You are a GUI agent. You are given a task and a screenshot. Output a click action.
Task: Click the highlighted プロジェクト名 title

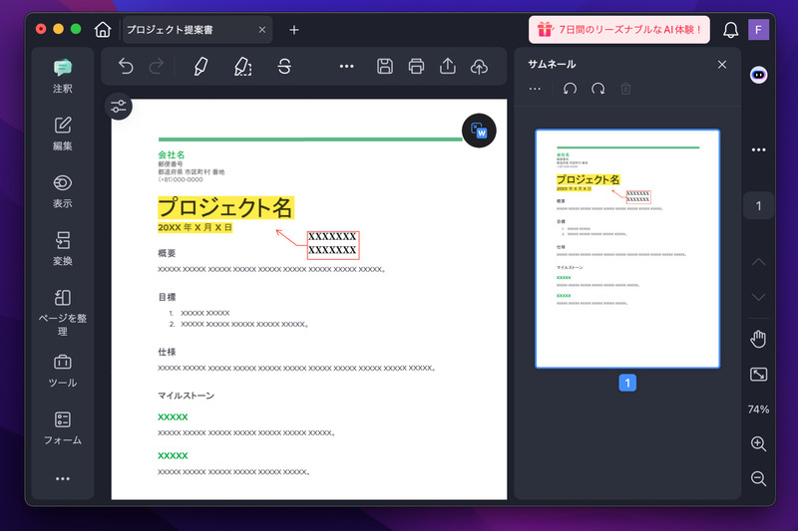coord(226,208)
